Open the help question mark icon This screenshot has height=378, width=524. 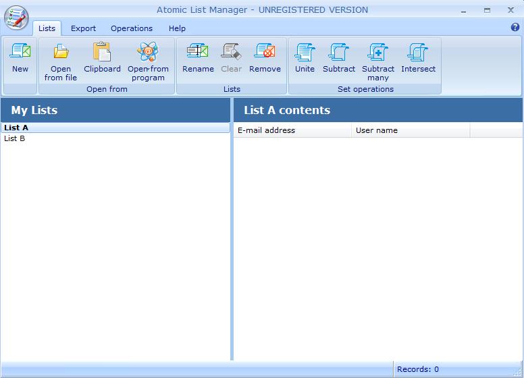515,27
